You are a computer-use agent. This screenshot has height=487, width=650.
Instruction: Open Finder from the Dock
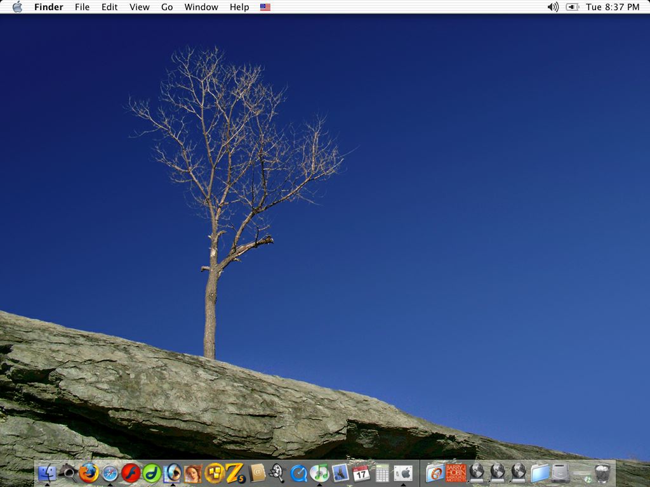click(47, 473)
